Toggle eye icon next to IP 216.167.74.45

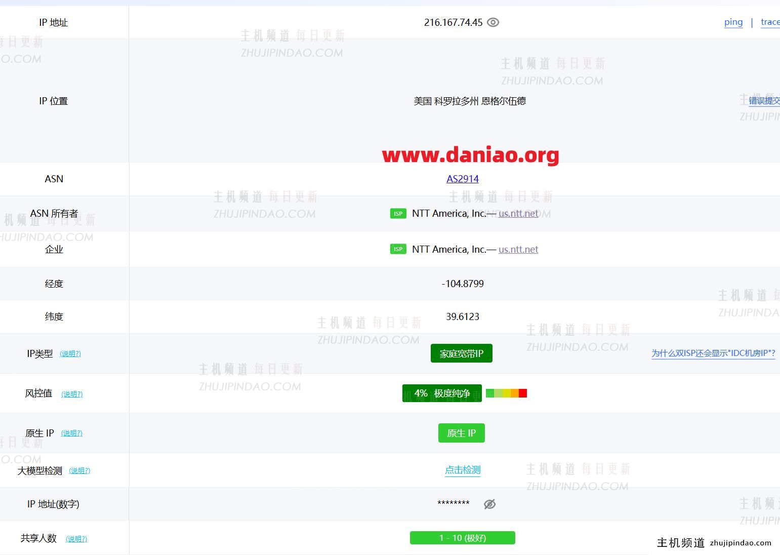[492, 22]
